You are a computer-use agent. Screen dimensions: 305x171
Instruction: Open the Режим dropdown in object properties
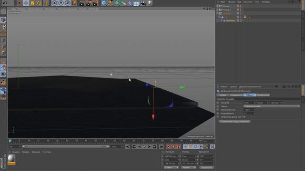tap(271, 106)
